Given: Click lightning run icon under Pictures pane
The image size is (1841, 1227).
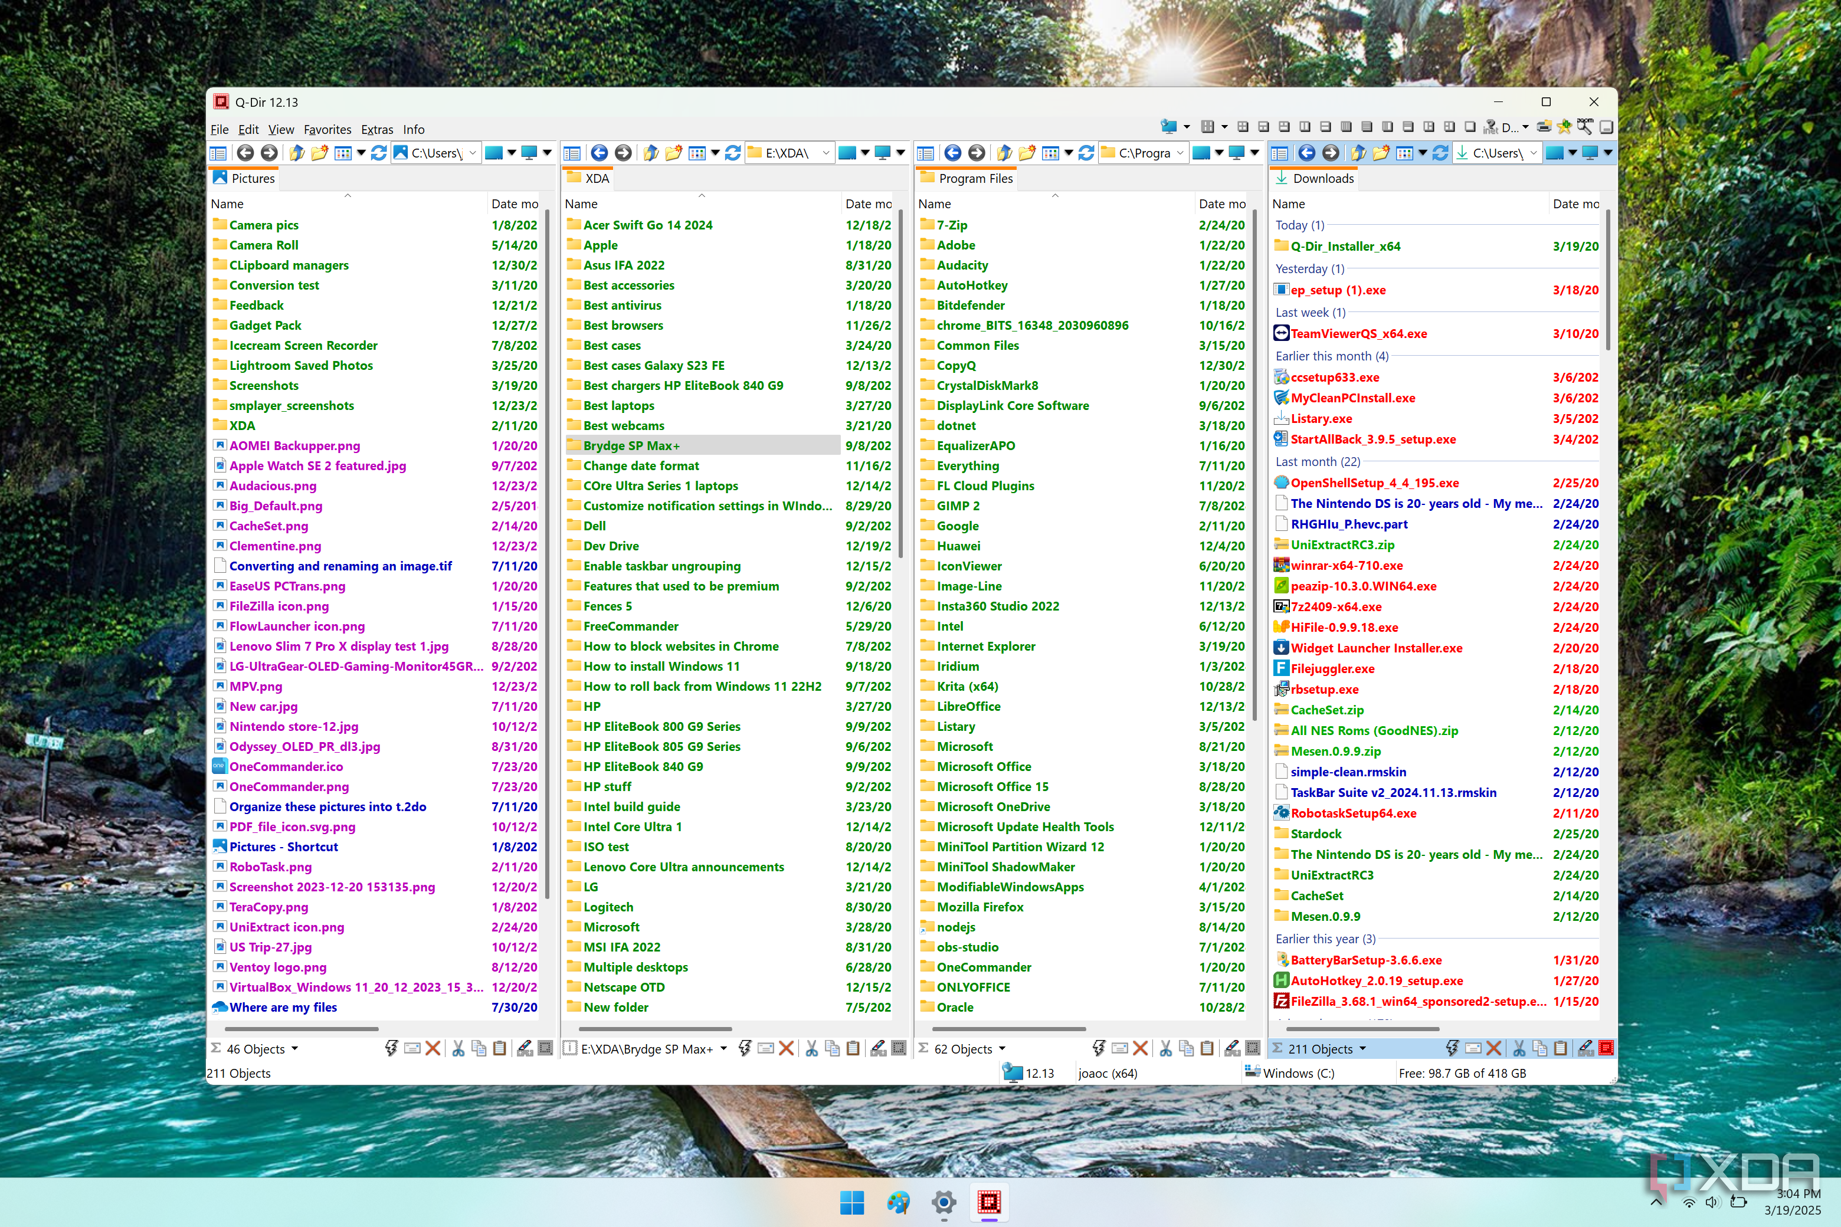Looking at the screenshot, I should (391, 1049).
